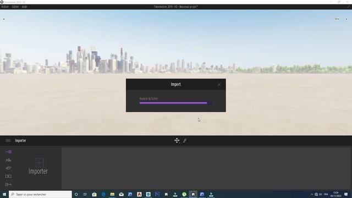The image size is (352, 198).
Task: Open File Explorer from the taskbar
Action: (112, 194)
